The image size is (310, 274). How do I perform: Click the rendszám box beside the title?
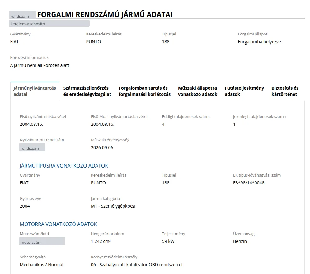pyautogui.click(x=22, y=15)
